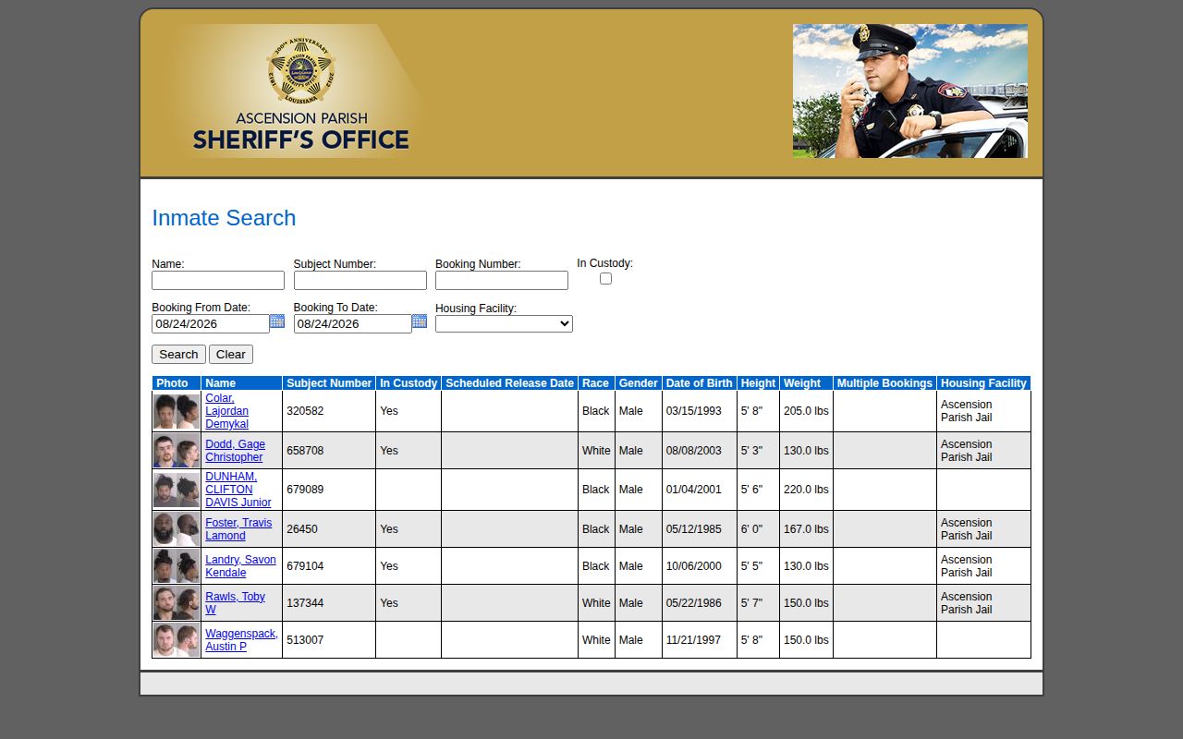Click date of birth 10/06/2000
Screen dimensions: 1183x739
click(694, 566)
